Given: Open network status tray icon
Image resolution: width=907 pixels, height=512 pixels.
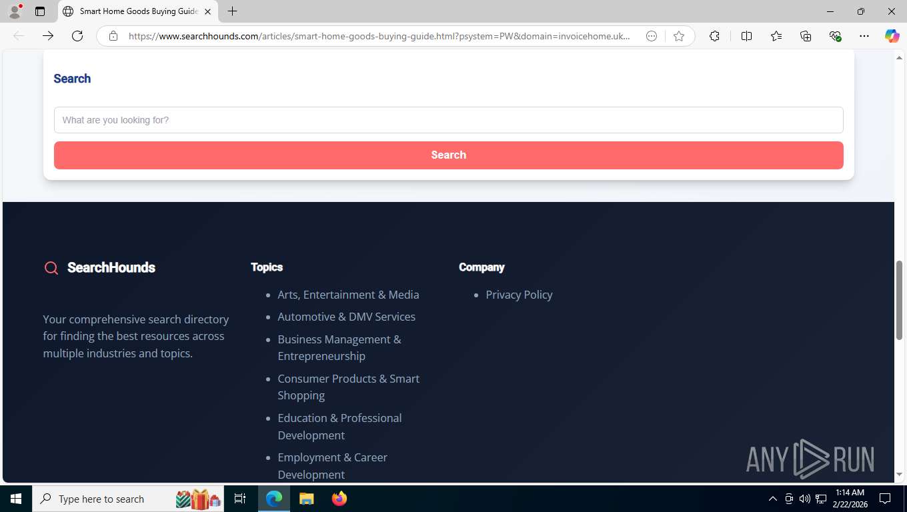Looking at the screenshot, I should coord(821,499).
